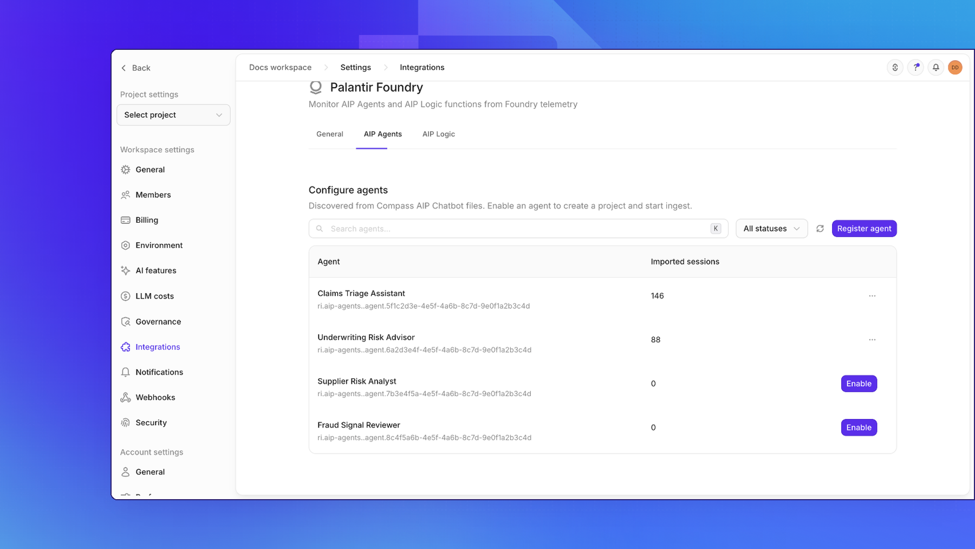Click the Governance shield icon
The image size is (975, 549).
click(x=126, y=321)
